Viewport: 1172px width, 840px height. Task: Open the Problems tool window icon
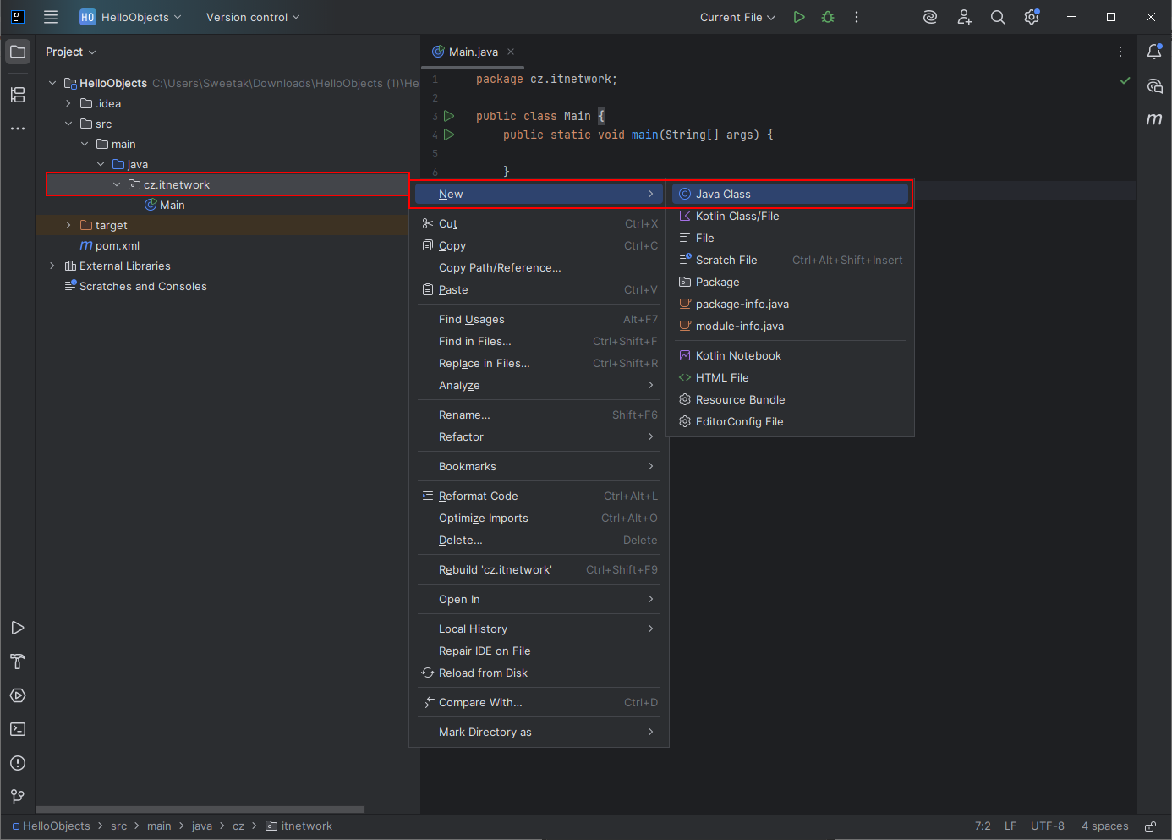pos(18,763)
